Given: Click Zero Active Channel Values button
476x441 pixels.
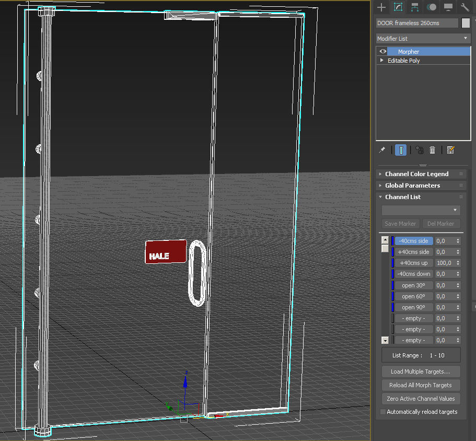Looking at the screenshot, I should point(421,399).
